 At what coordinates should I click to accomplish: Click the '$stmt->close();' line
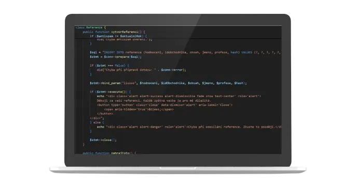click(103, 140)
